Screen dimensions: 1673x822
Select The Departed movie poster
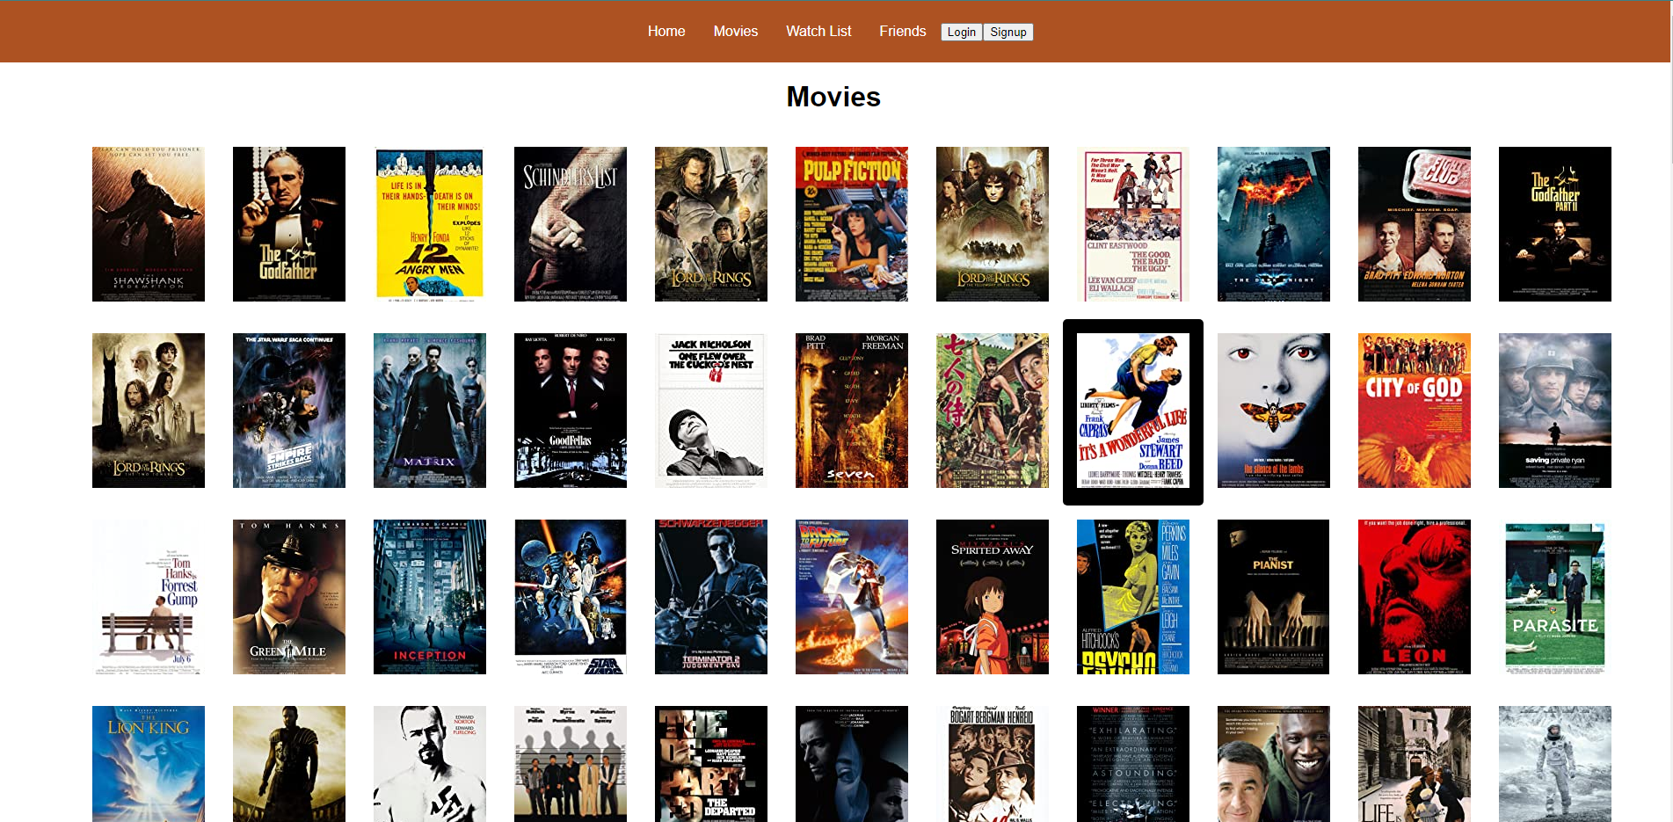[711, 764]
